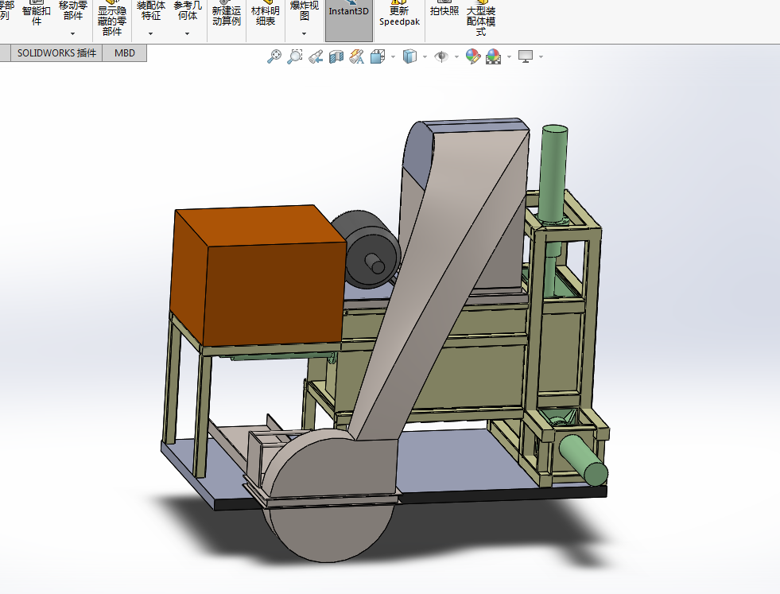This screenshot has height=594, width=780.
Task: Open the View Settings monitor dropdown arrow
Action: click(541, 56)
